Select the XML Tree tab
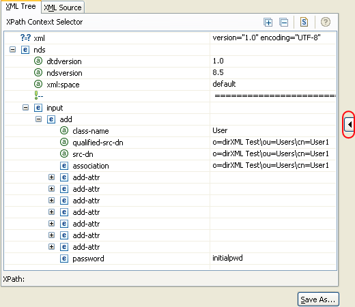Image resolution: width=355 pixels, height=307 pixels. point(20,6)
